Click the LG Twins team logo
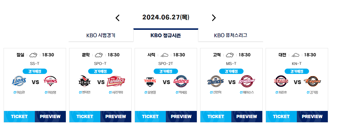Image resolution: width=343 pixels, height=133 pixels. tap(51, 81)
